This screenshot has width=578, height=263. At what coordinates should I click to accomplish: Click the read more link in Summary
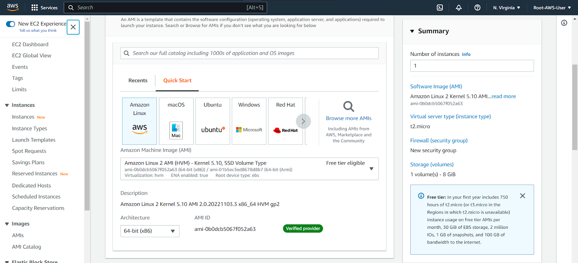[x=504, y=97]
